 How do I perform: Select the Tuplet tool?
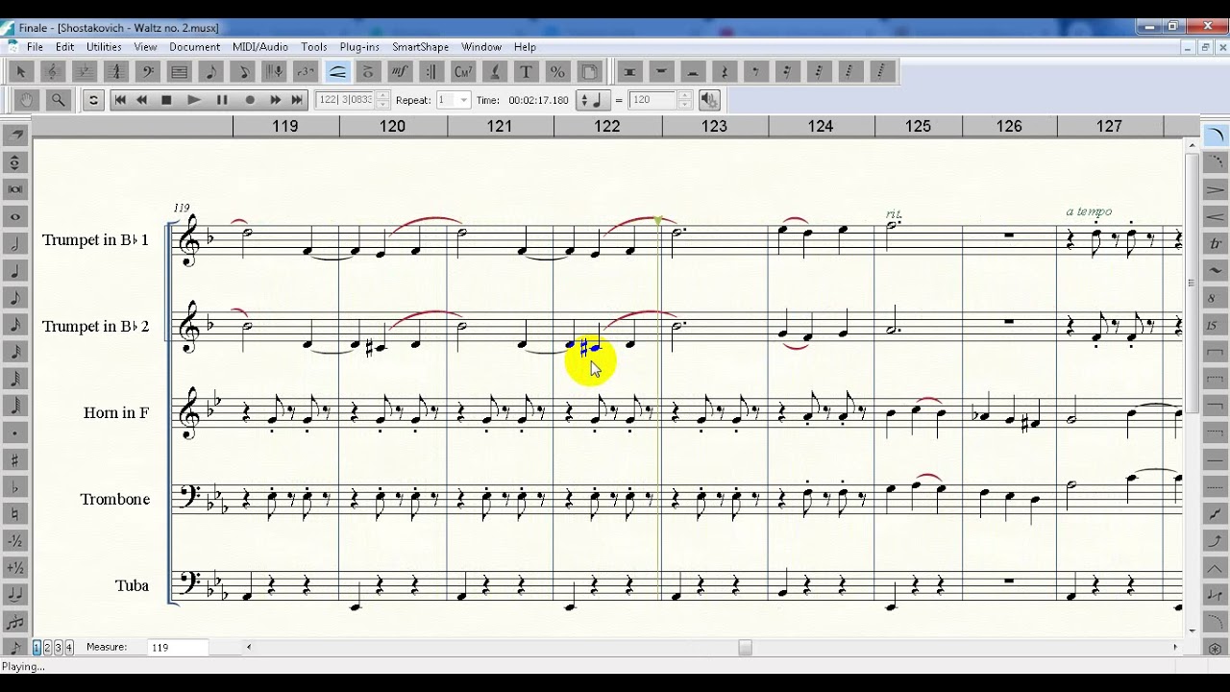[x=306, y=72]
